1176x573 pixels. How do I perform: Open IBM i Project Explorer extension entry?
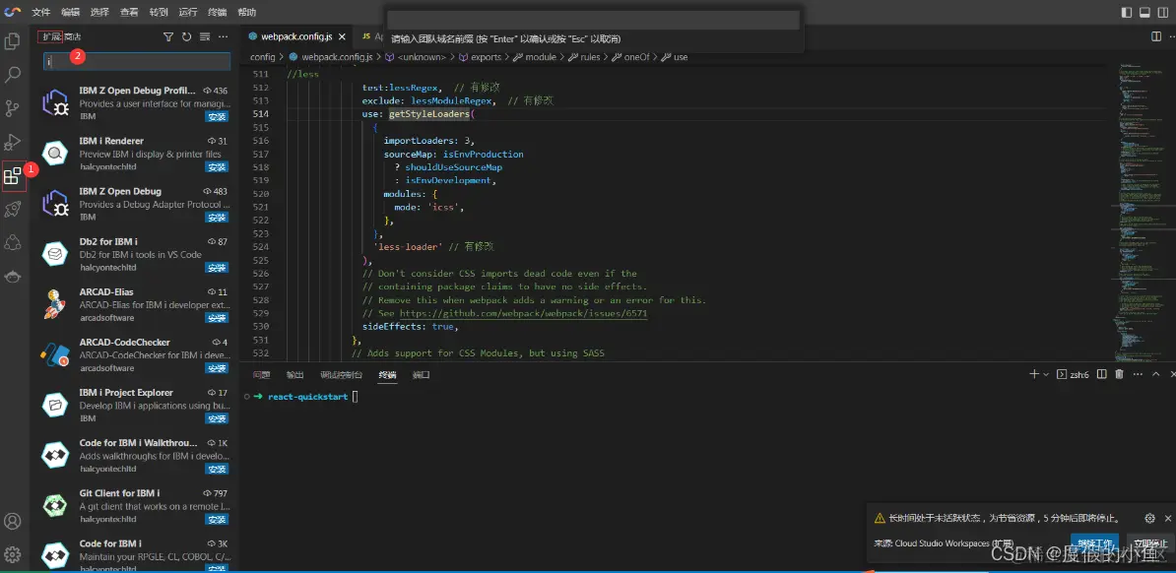click(x=135, y=405)
